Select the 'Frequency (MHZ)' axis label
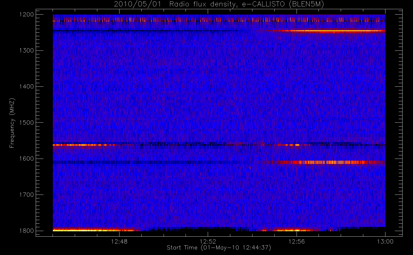Image resolution: width=413 pixels, height=255 pixels. pyautogui.click(x=12, y=123)
